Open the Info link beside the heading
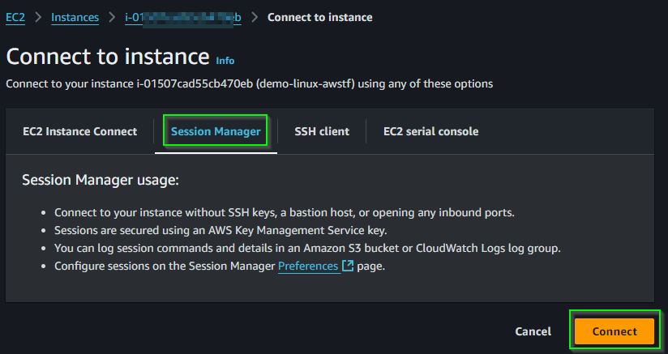Viewport: 668px width, 354px height. (x=225, y=61)
